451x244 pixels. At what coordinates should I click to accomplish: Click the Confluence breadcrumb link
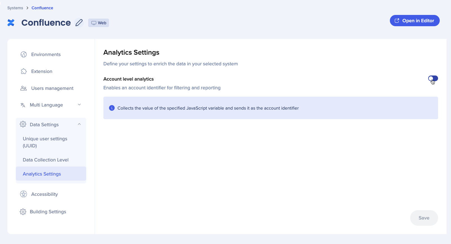(42, 8)
